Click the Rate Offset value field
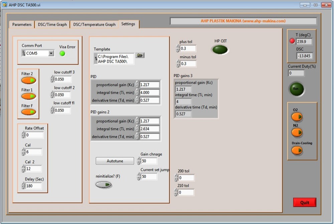Screen dimensions: 334x224 (34, 135)
